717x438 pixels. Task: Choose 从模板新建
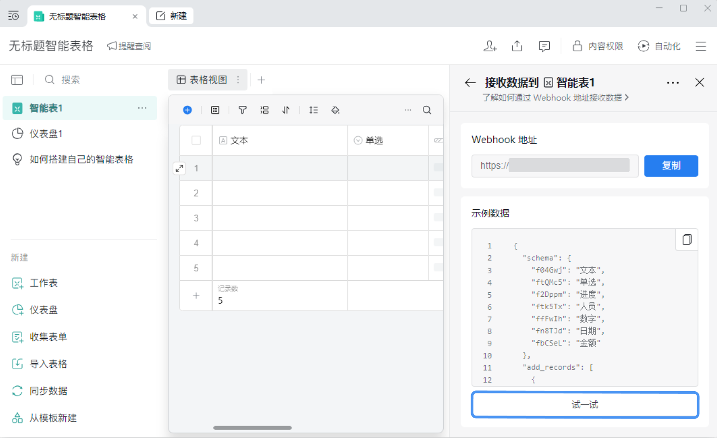point(44,418)
